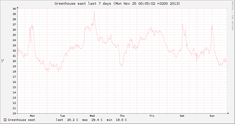The height and width of the screenshot is (124, 235).
Task: Click the 'Fri' x-axis label
Action: coord(152,116)
